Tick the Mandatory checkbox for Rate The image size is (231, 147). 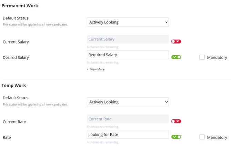(x=202, y=137)
